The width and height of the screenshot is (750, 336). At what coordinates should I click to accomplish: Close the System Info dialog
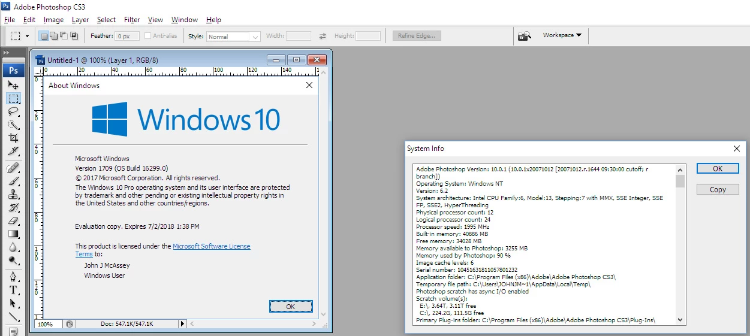click(x=737, y=149)
